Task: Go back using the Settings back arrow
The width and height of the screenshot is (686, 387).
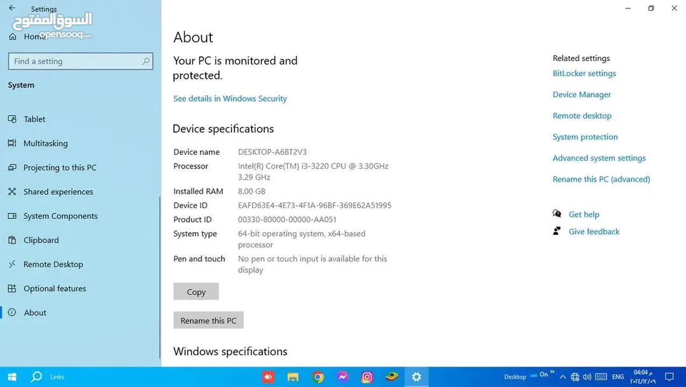Action: [12, 9]
